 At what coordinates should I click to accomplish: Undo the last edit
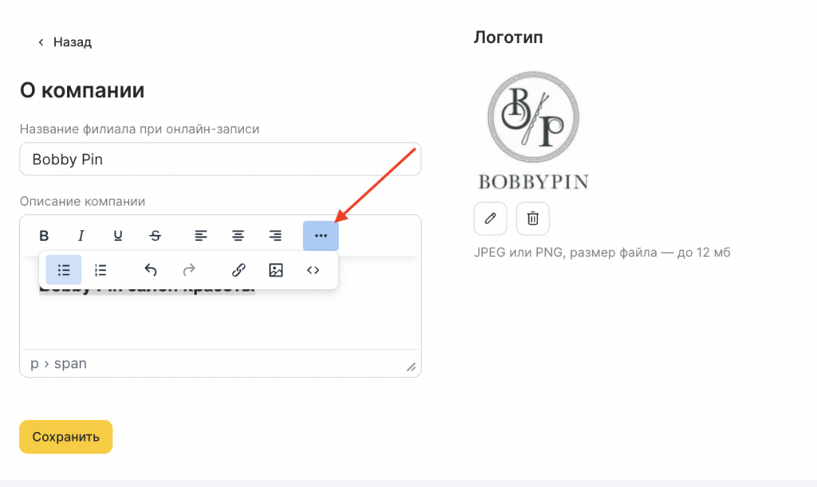point(151,270)
